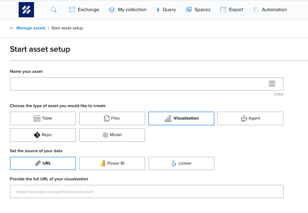Open the Exchange menu item
The height and width of the screenshot is (213, 308).
pos(84,10)
